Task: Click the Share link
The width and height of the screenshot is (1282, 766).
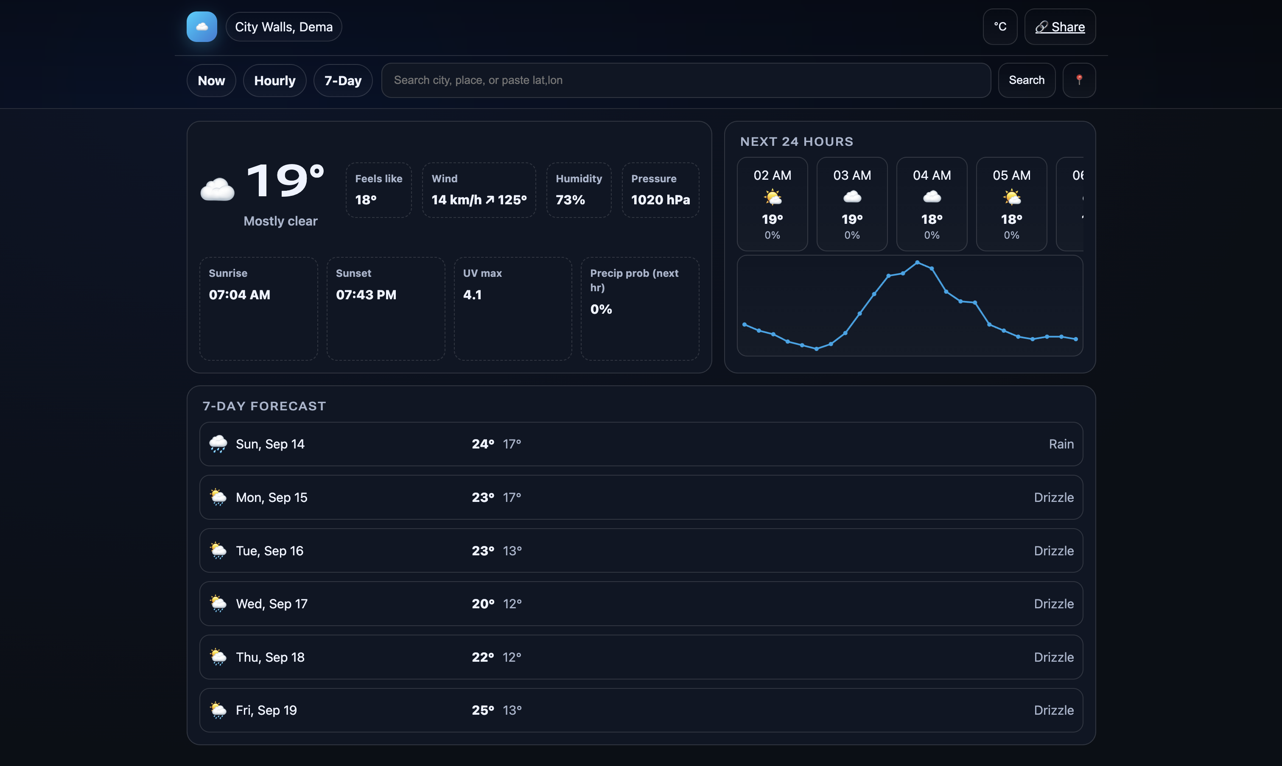Action: [1060, 27]
